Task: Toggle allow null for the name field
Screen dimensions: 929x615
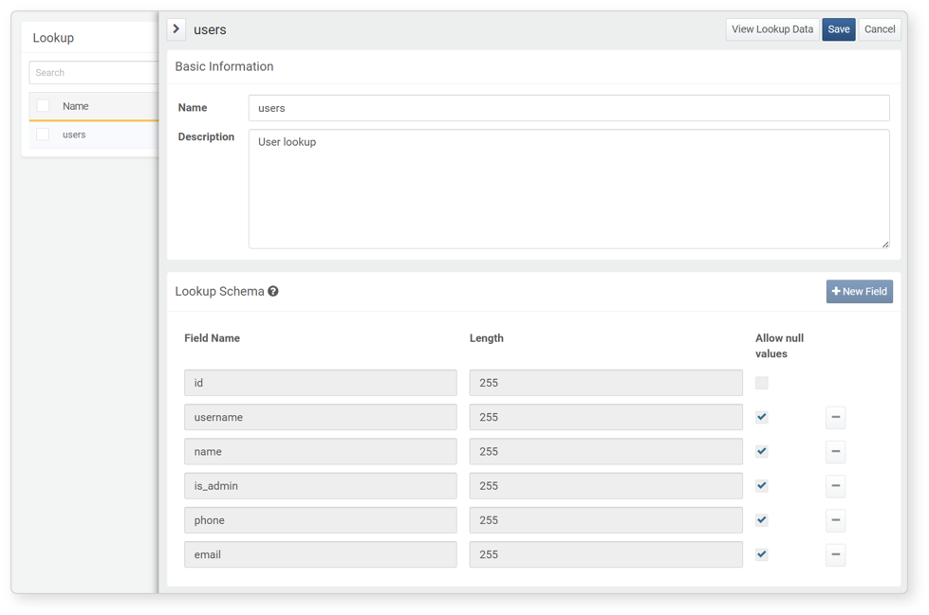Action: pos(762,452)
